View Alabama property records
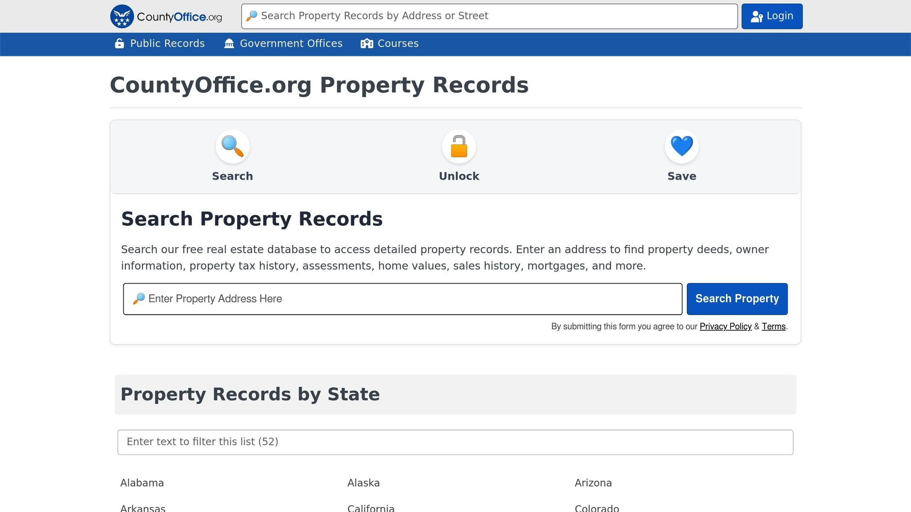This screenshot has width=911, height=512. tap(142, 483)
